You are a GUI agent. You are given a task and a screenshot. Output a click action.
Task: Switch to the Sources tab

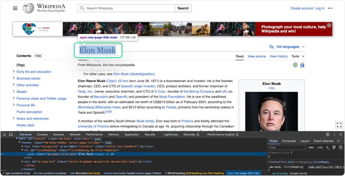tap(59, 134)
